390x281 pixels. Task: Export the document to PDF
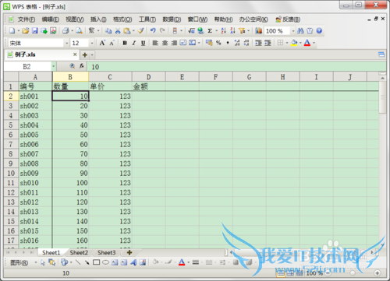(53, 30)
